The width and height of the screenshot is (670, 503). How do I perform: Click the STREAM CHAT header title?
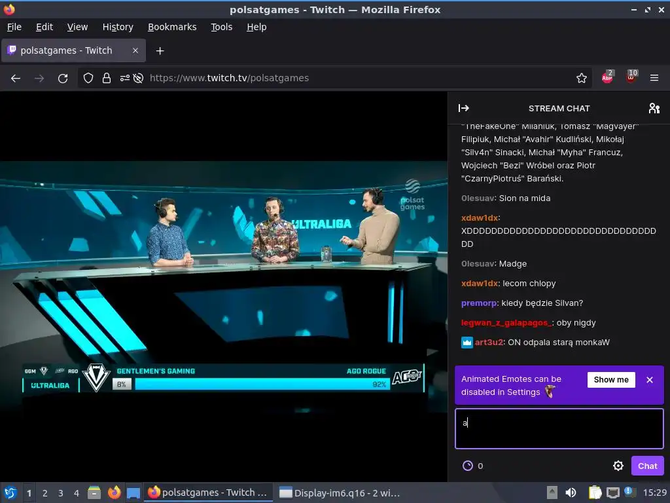(559, 108)
